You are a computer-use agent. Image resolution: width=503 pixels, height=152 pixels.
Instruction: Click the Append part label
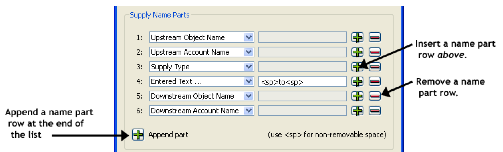coord(168,135)
